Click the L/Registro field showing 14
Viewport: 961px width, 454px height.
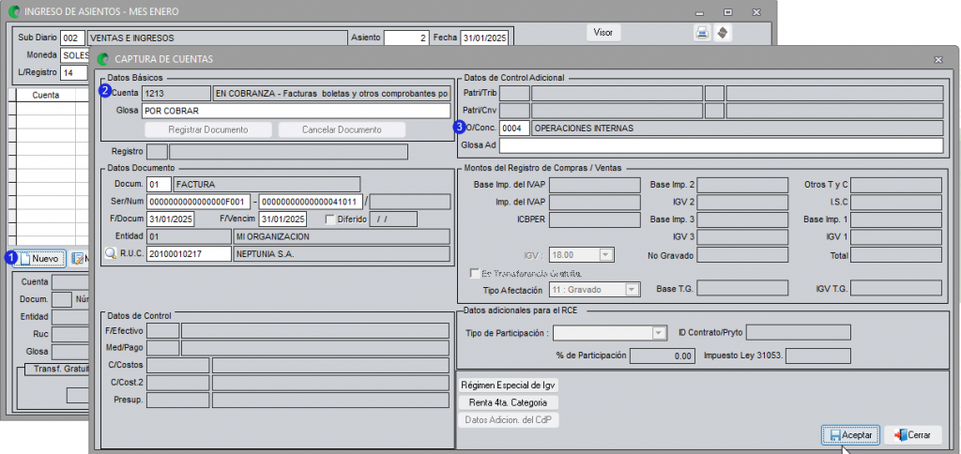tap(72, 72)
